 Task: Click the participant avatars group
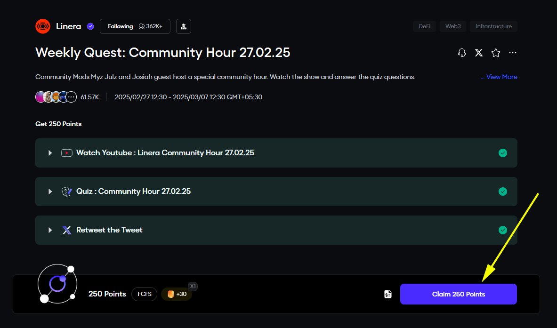pos(56,97)
